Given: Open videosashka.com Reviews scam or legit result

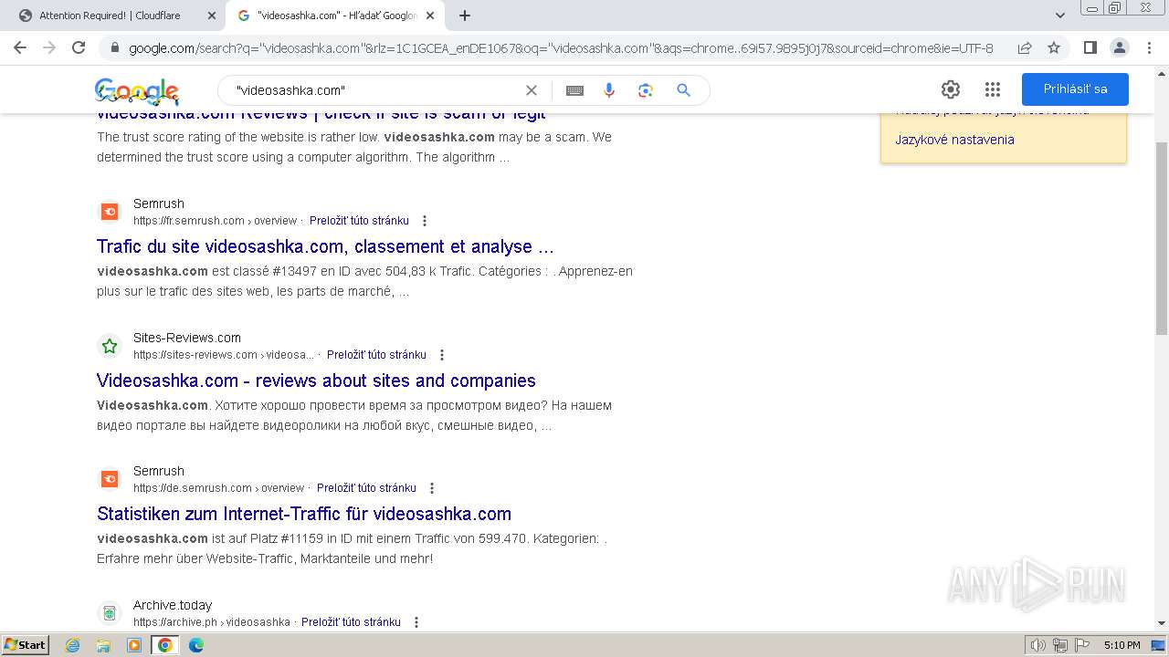Looking at the screenshot, I should (321, 114).
